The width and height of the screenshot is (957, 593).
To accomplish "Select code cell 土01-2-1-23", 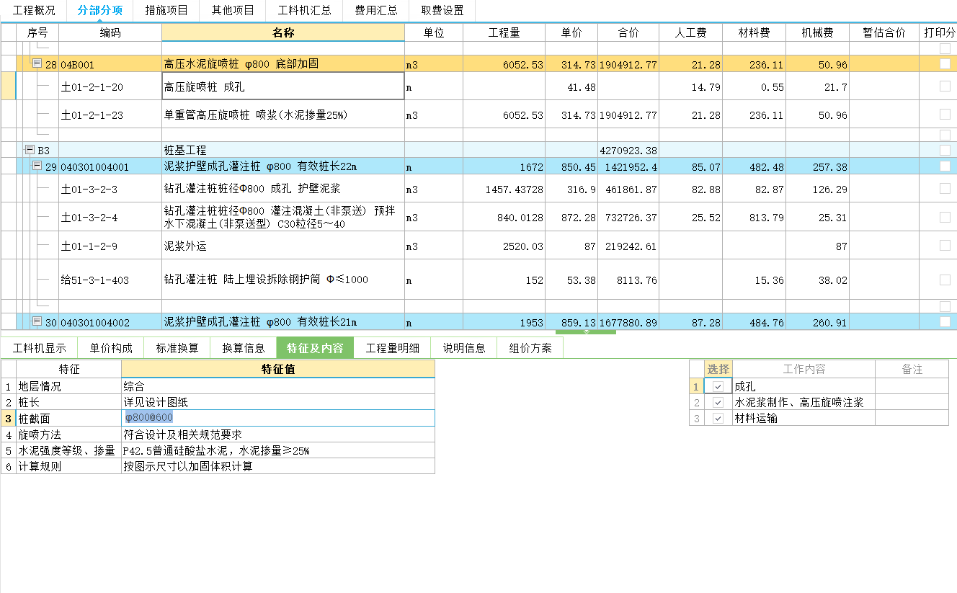I will (x=110, y=115).
